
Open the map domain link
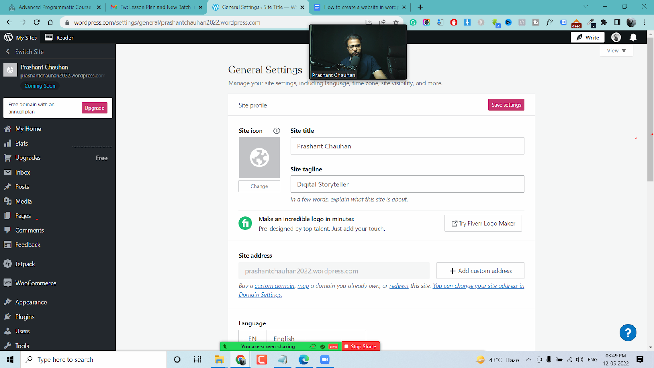click(303, 286)
